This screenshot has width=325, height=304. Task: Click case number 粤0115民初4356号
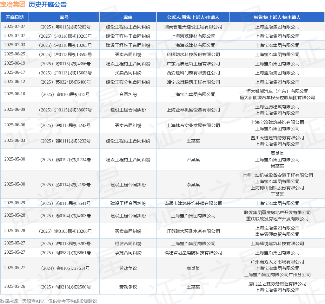[x=65, y=64]
